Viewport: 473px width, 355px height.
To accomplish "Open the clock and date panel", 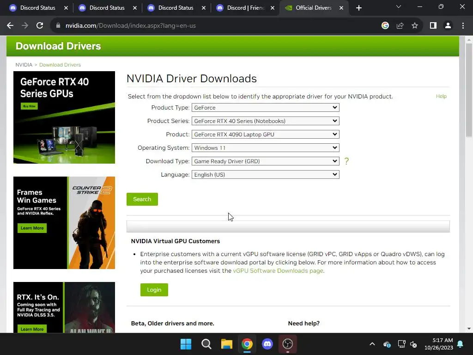I will tap(439, 344).
